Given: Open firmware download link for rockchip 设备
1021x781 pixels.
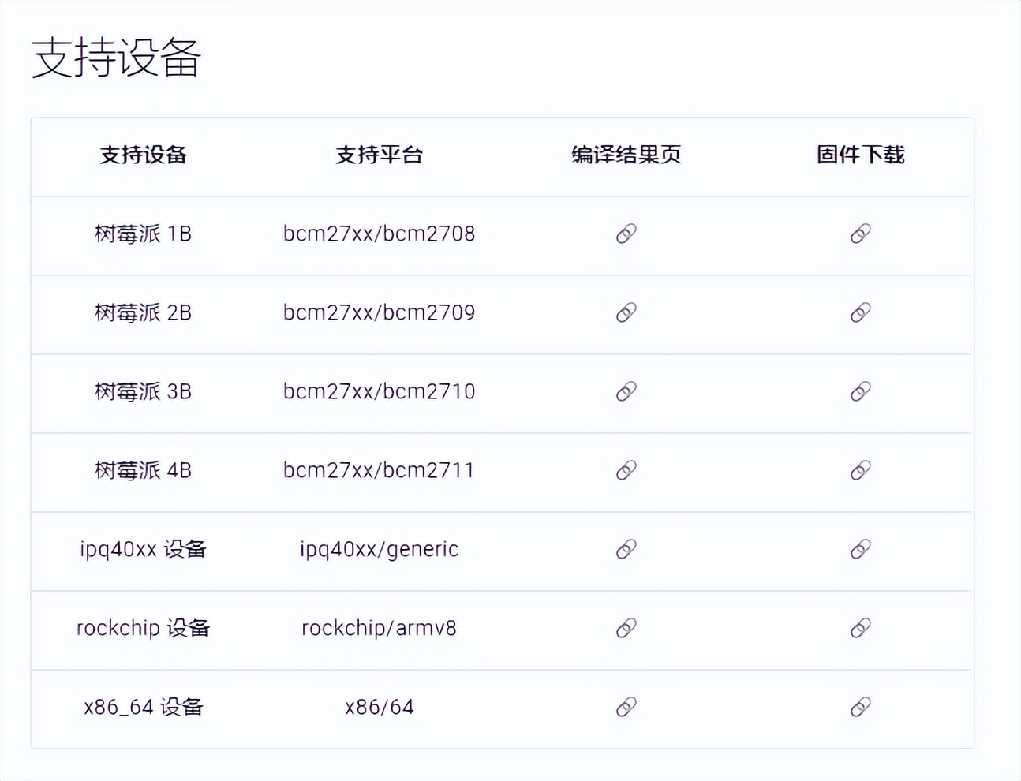Looking at the screenshot, I should coord(861,628).
